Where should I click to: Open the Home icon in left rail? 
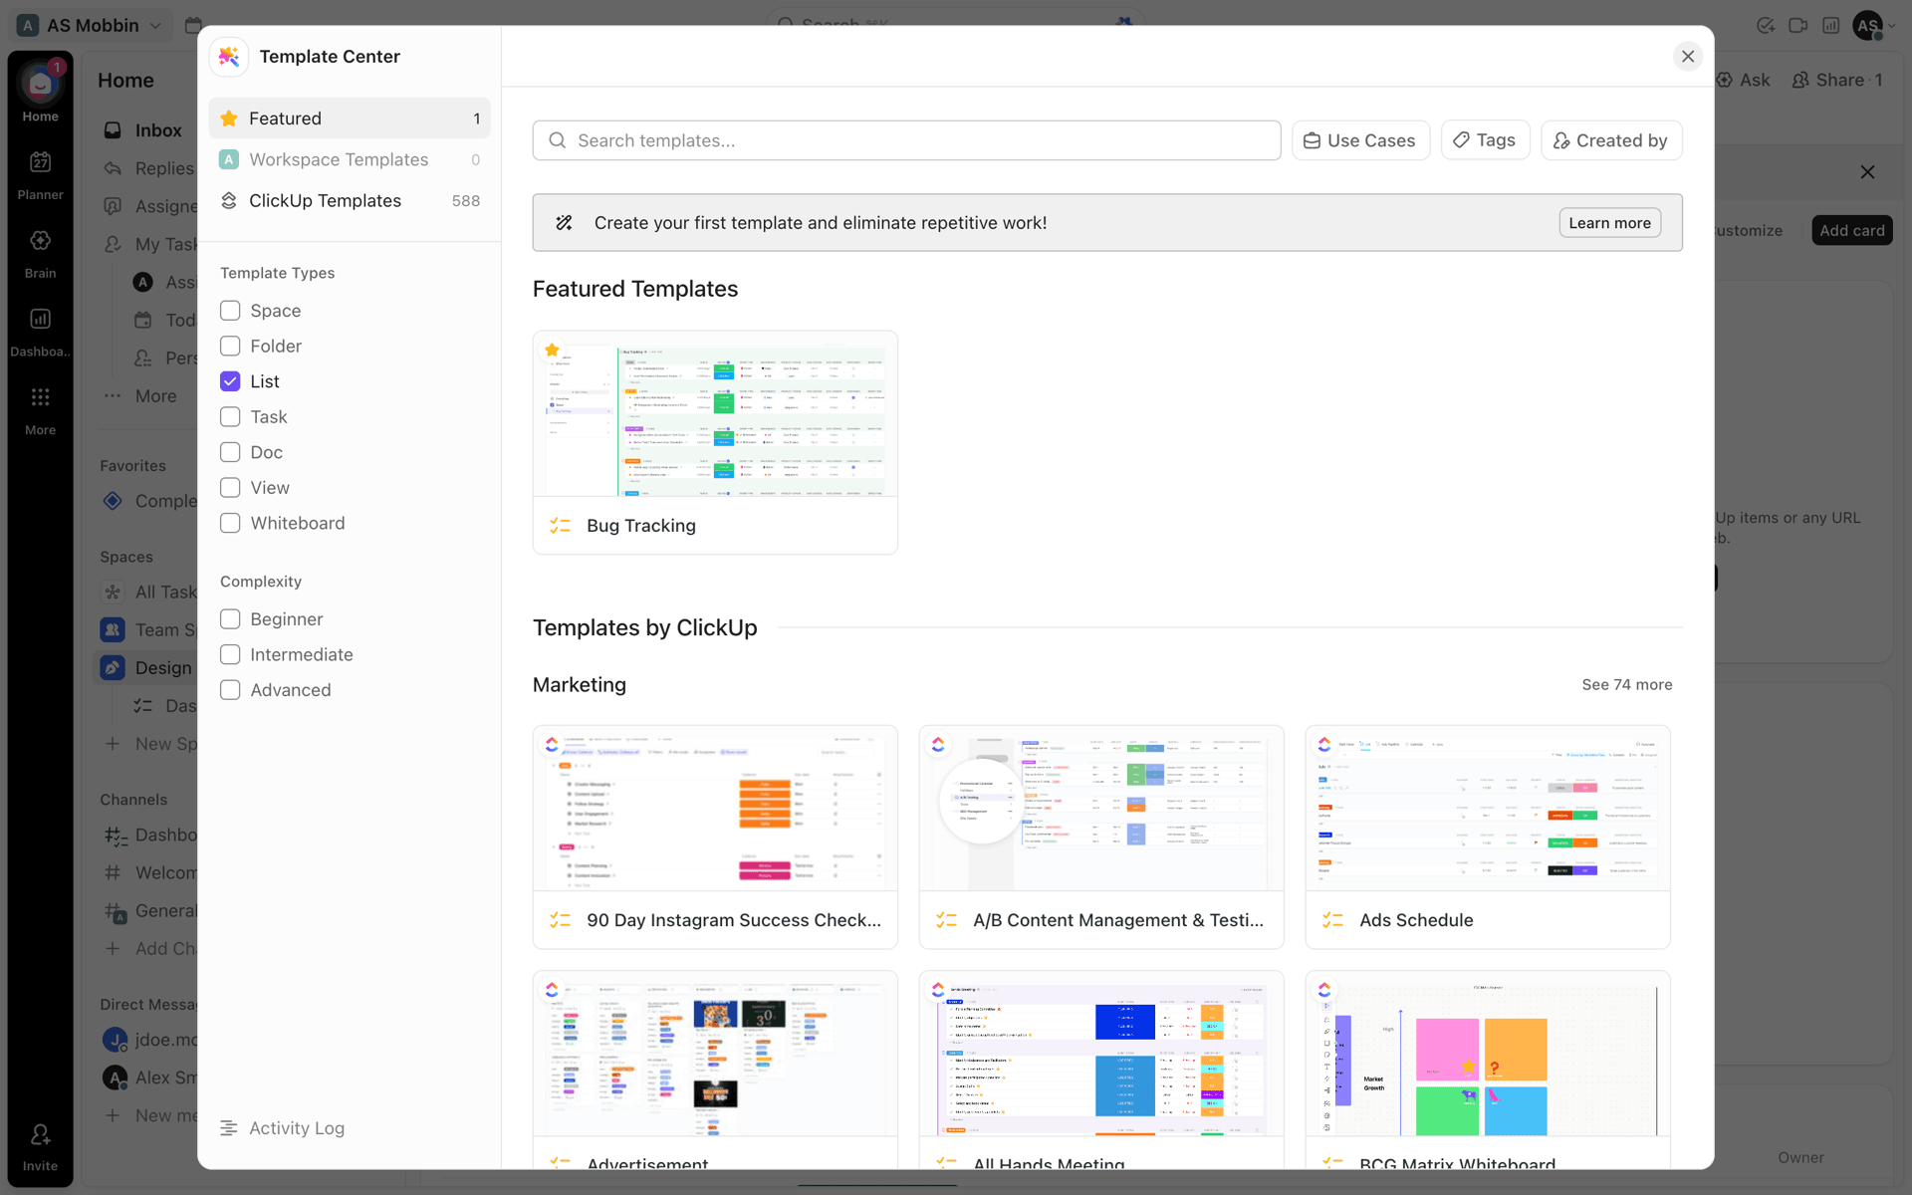[x=40, y=84]
